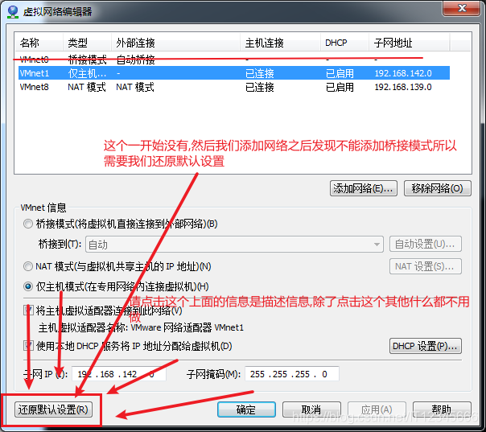Select the 桥接模式 radio button
This screenshot has height=432, width=486.
click(x=28, y=224)
